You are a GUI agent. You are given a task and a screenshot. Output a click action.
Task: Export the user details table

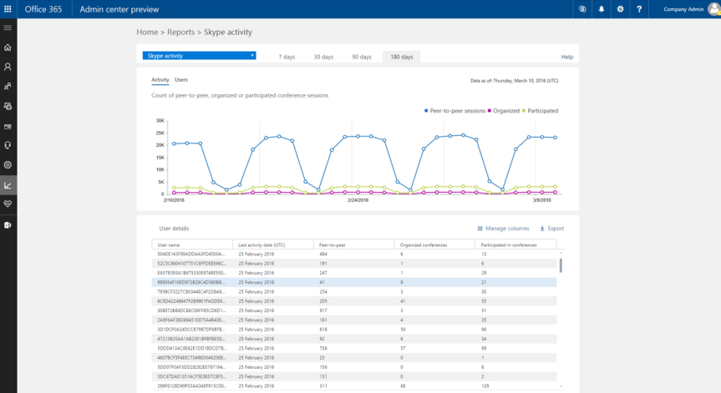(x=552, y=228)
